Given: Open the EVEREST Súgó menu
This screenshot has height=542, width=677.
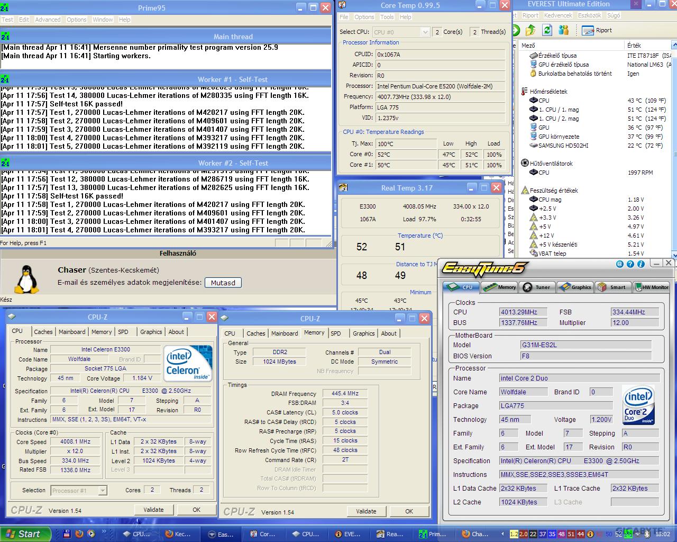Looking at the screenshot, I should coord(613,15).
